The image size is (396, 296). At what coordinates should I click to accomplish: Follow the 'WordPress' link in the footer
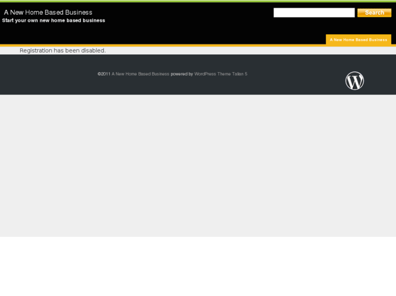click(x=205, y=74)
